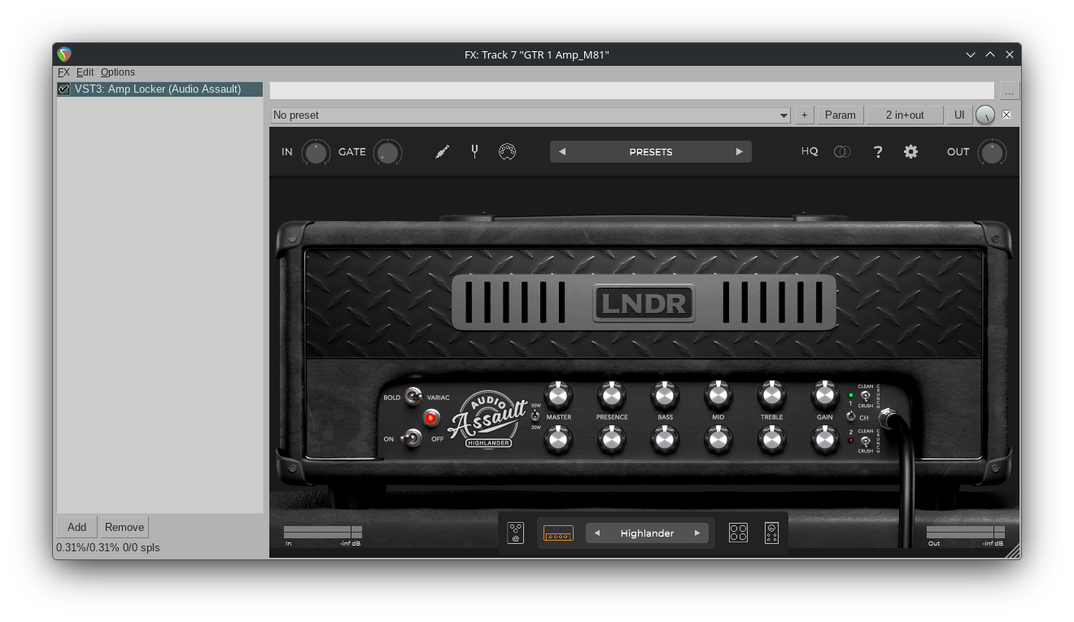Flip channel 1 CLEAN/CRUSH mode switch
1074x622 pixels.
point(865,396)
